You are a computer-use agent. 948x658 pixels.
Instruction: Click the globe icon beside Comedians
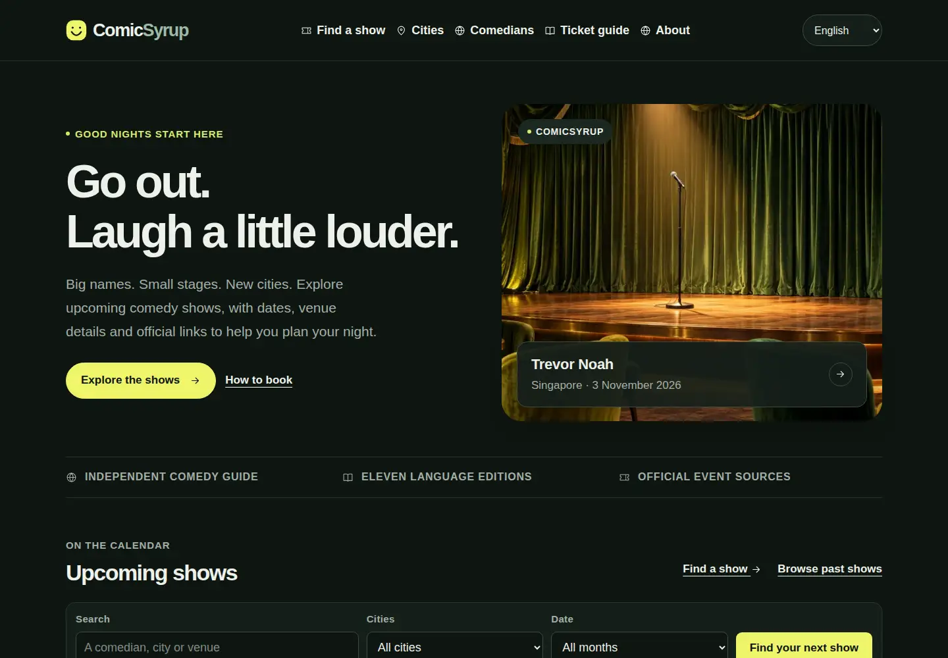[x=460, y=31]
